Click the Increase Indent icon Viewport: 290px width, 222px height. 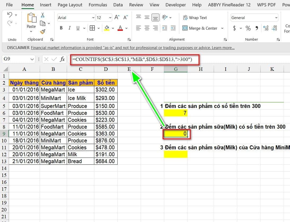(173, 28)
